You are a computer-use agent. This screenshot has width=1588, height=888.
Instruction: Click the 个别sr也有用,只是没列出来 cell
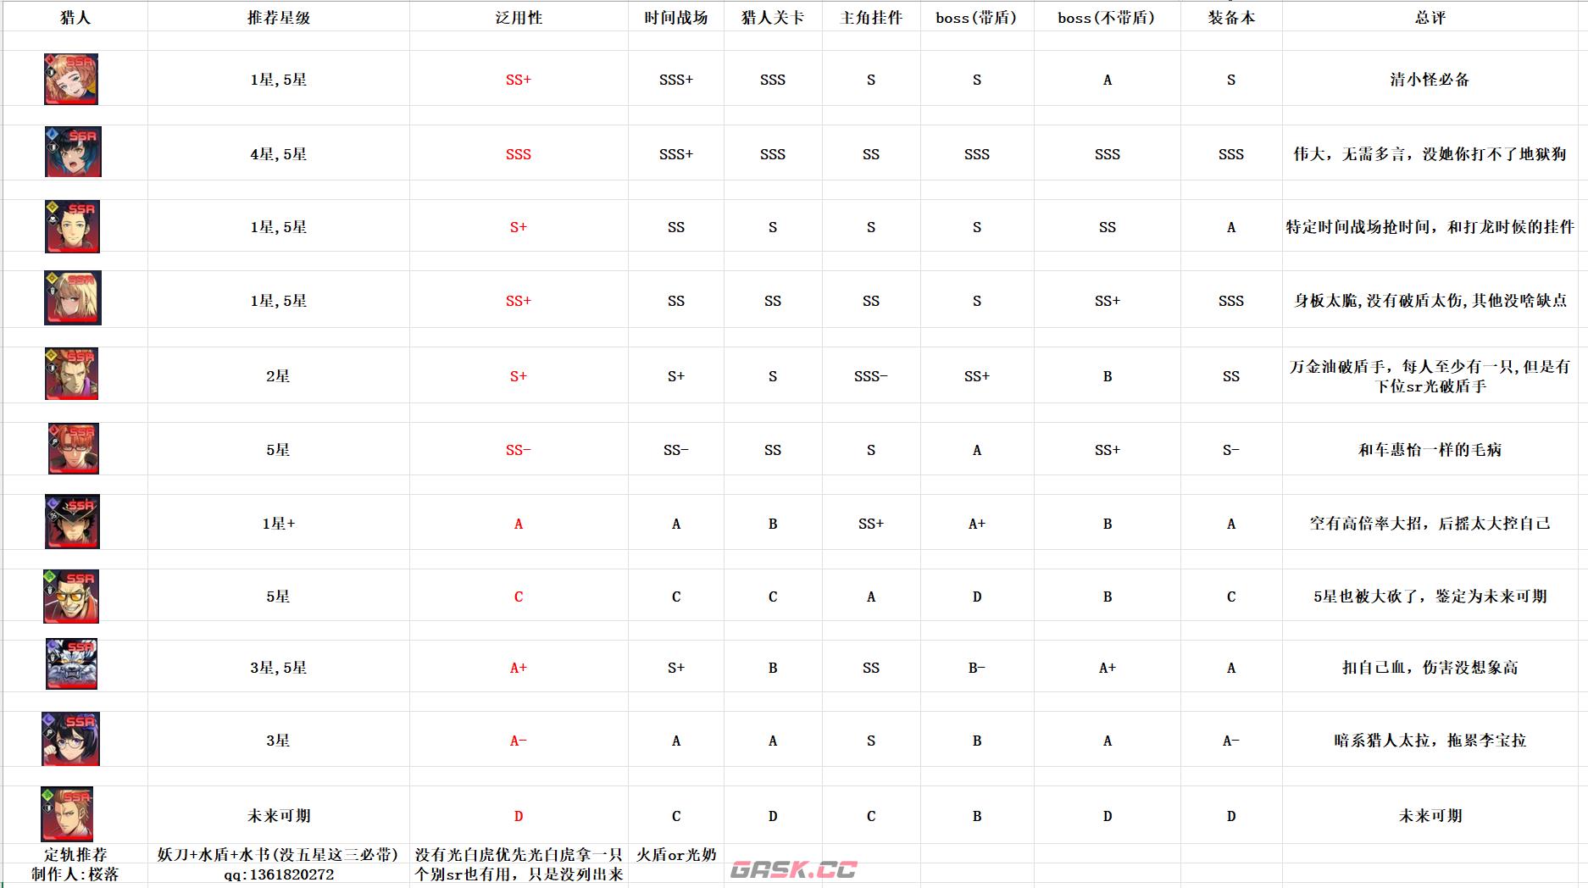click(x=519, y=874)
